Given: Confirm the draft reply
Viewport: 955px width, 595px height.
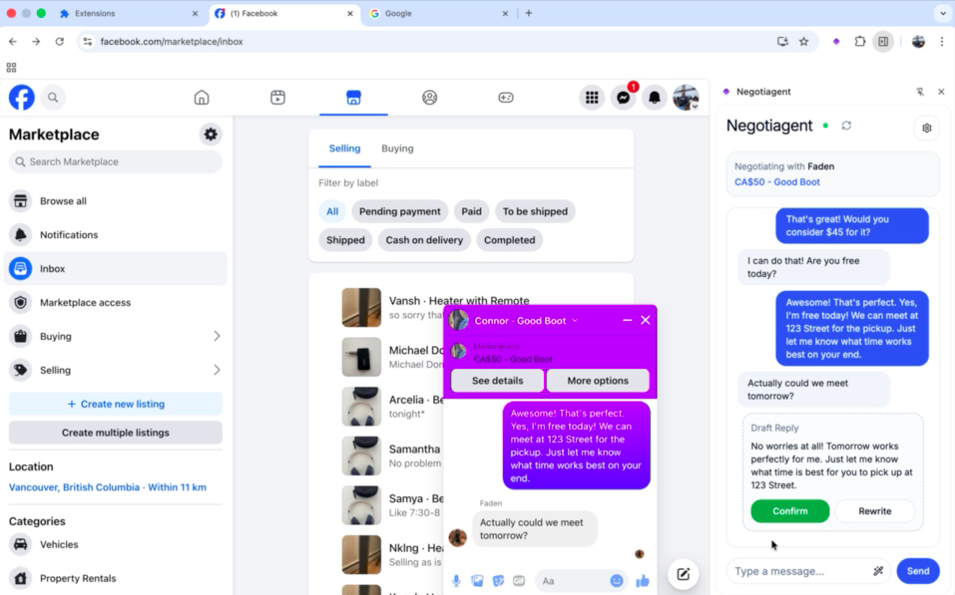Looking at the screenshot, I should (x=790, y=511).
